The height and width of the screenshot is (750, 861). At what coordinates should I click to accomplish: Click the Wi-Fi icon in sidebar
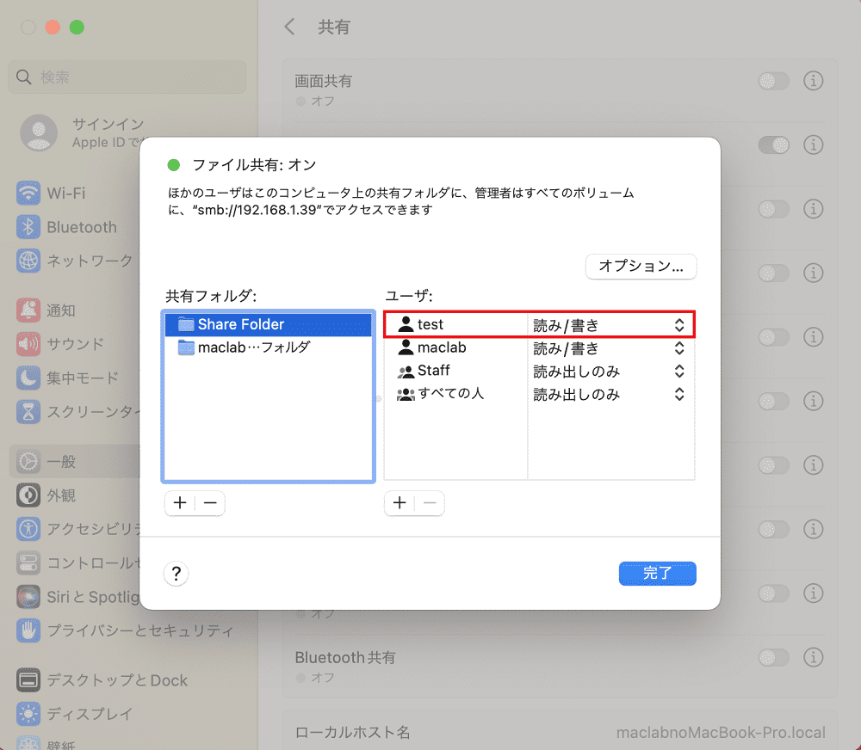click(x=28, y=194)
